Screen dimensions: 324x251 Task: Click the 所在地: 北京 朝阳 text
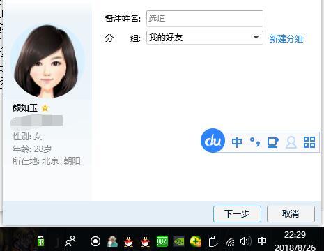47,160
